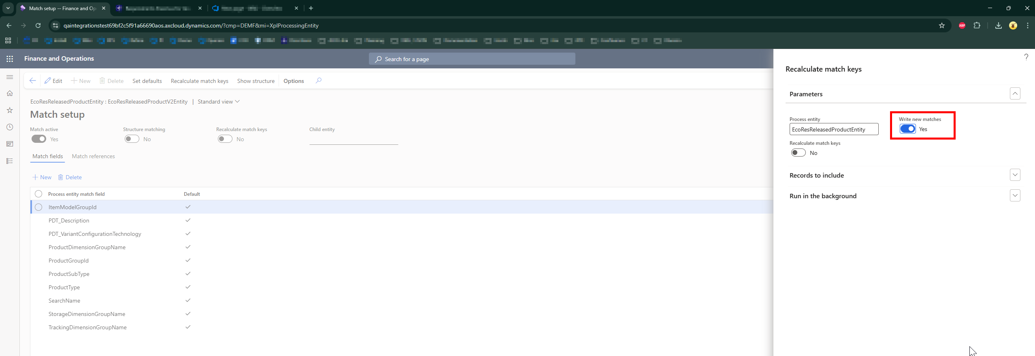
Task: Click Recalculate match keys in action pane
Action: point(200,81)
